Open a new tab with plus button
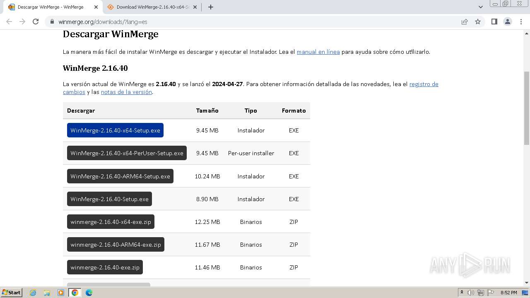Image resolution: width=530 pixels, height=298 pixels. pyautogui.click(x=210, y=7)
